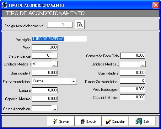
Task: Click the trash can Excluir icon
Action: pyautogui.click(x=83, y=121)
